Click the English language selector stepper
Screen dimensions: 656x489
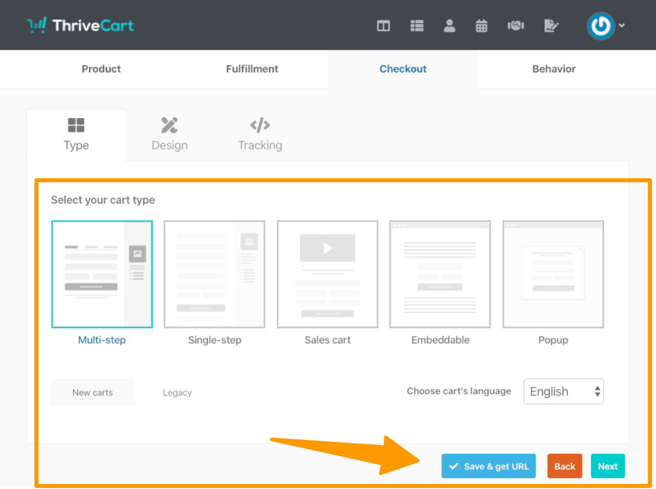[x=596, y=391]
